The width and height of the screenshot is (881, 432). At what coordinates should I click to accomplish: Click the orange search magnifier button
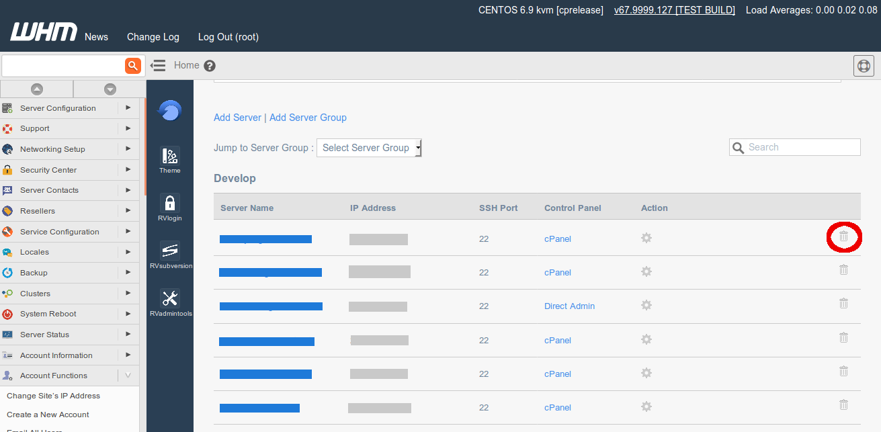pyautogui.click(x=133, y=65)
